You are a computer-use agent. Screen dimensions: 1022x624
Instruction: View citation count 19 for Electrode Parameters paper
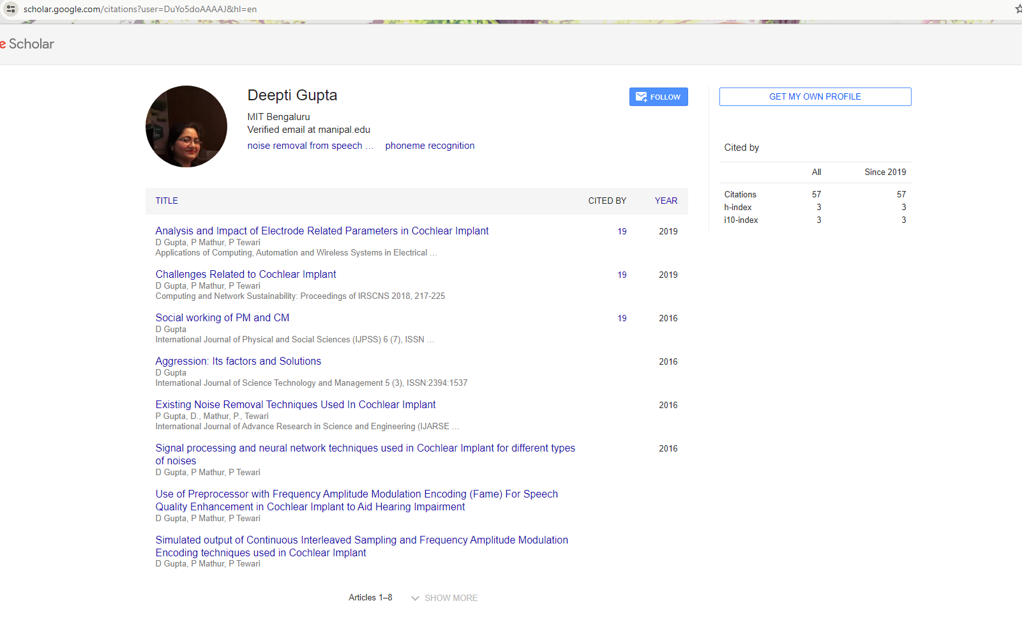pos(622,231)
